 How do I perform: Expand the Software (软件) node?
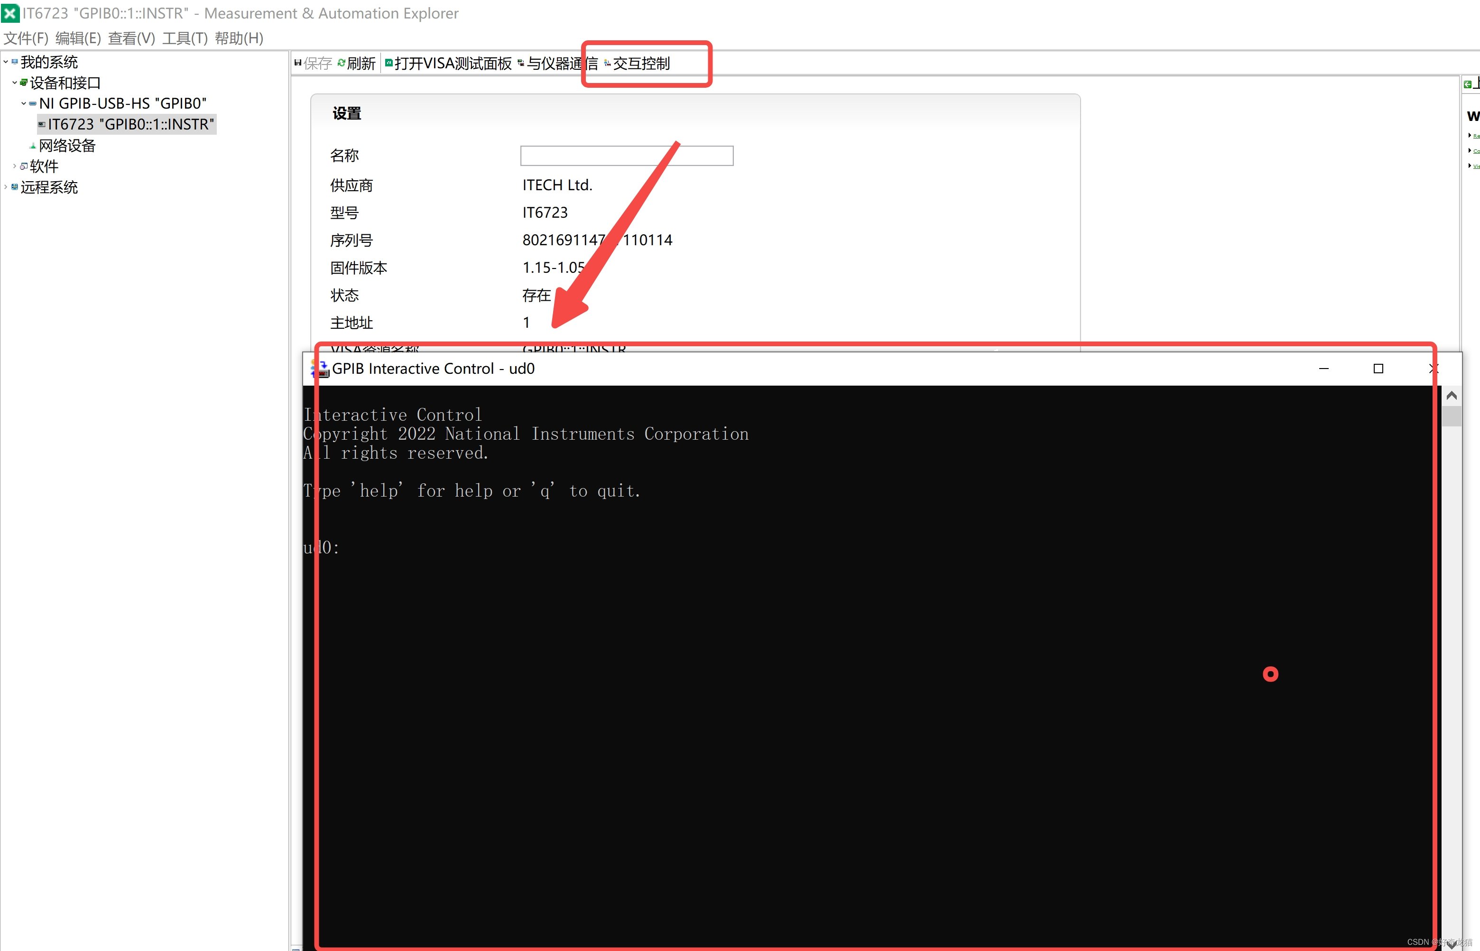point(15,166)
